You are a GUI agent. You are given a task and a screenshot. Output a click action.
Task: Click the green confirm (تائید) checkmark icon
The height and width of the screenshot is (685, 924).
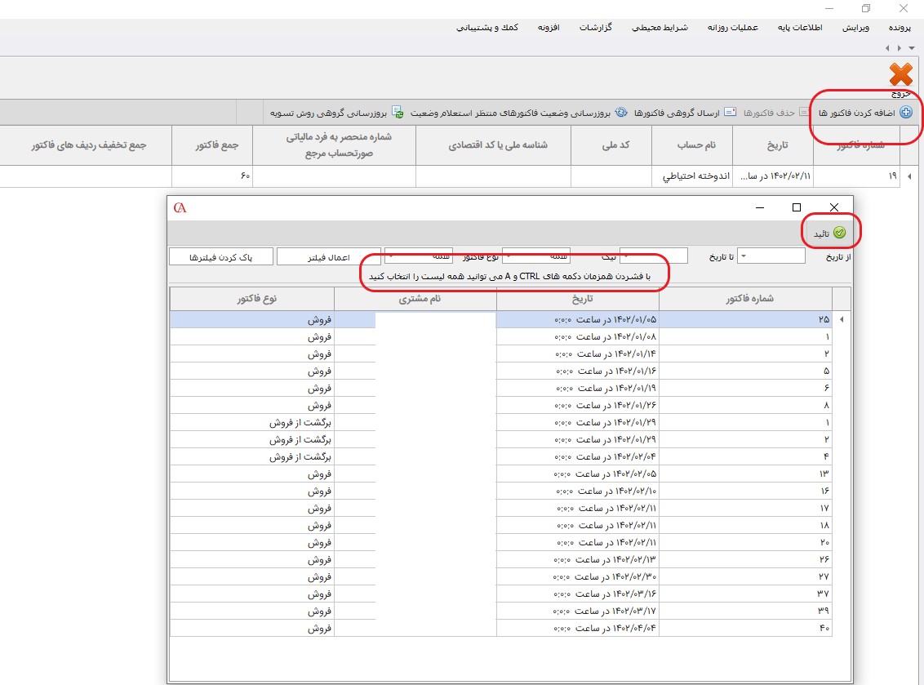[839, 234]
